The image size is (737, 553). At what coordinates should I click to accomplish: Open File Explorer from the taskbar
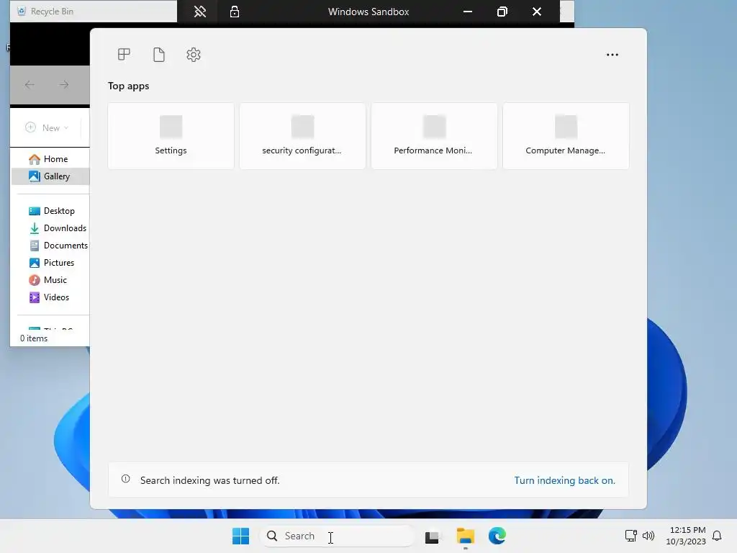click(x=466, y=536)
